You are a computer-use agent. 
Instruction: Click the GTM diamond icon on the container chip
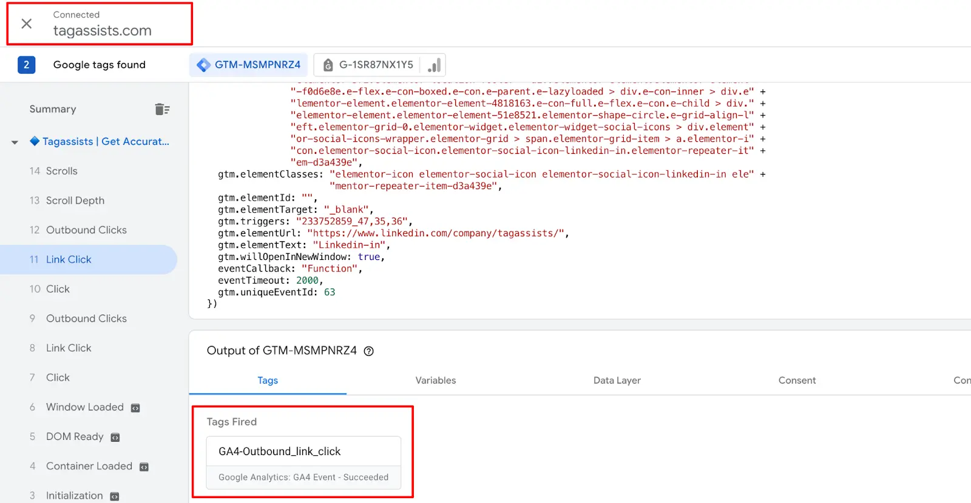tap(204, 65)
